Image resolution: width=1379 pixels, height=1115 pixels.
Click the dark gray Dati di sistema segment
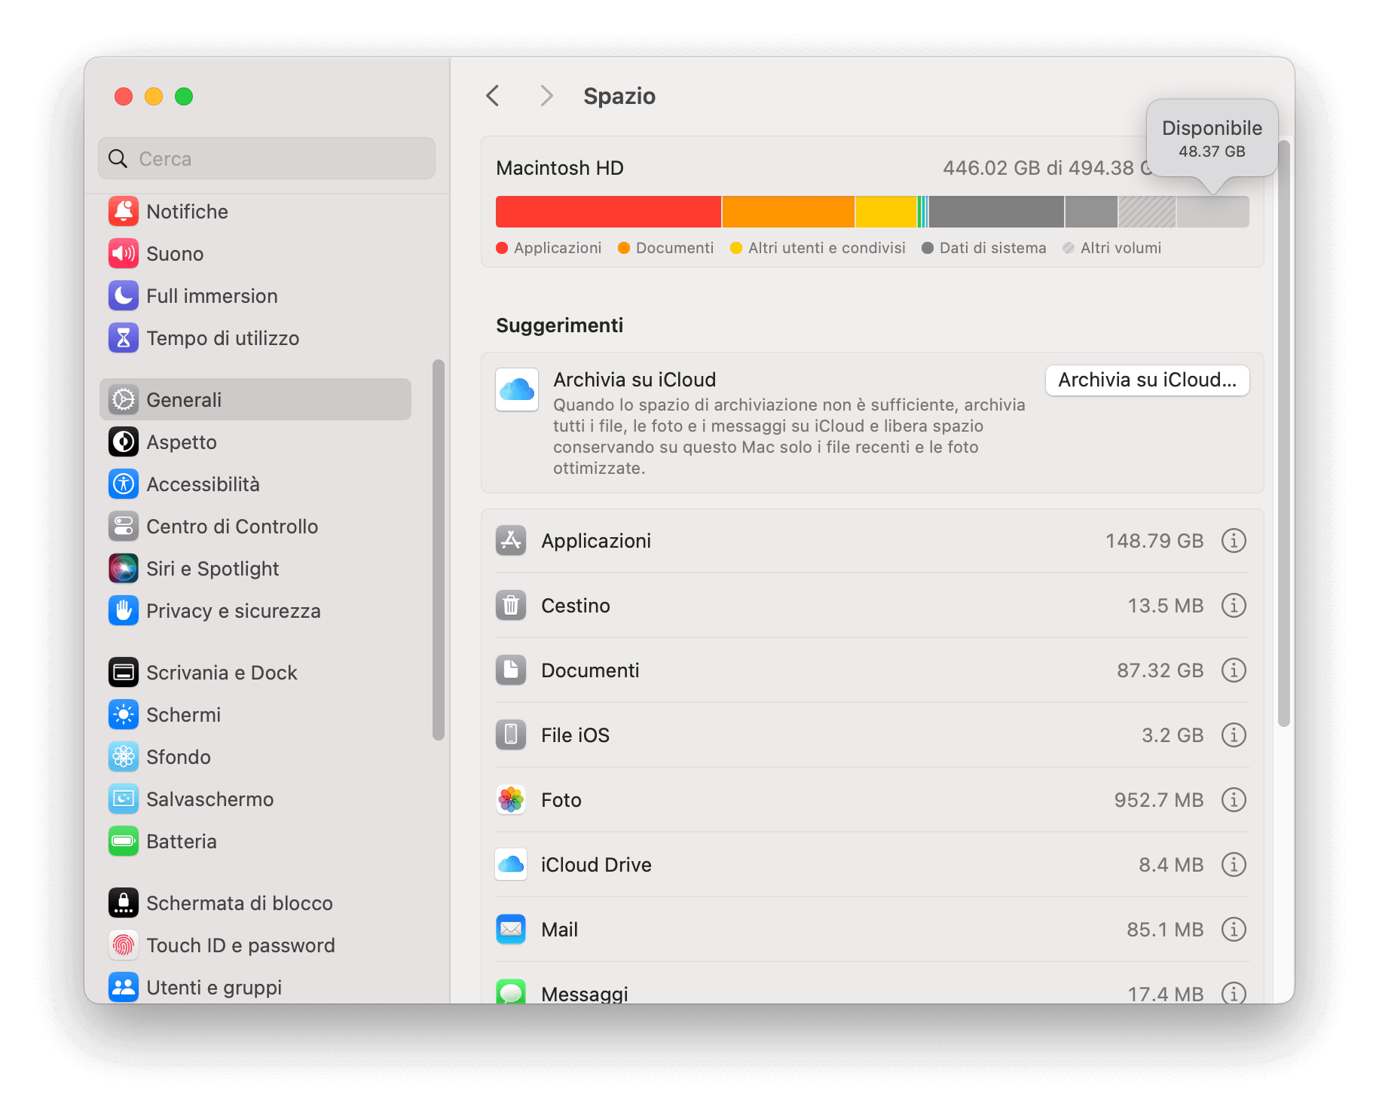point(996,212)
